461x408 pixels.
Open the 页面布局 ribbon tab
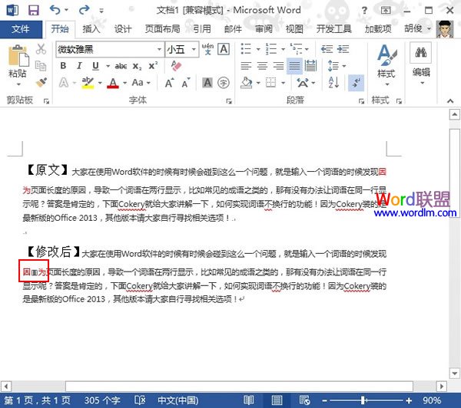coord(162,29)
